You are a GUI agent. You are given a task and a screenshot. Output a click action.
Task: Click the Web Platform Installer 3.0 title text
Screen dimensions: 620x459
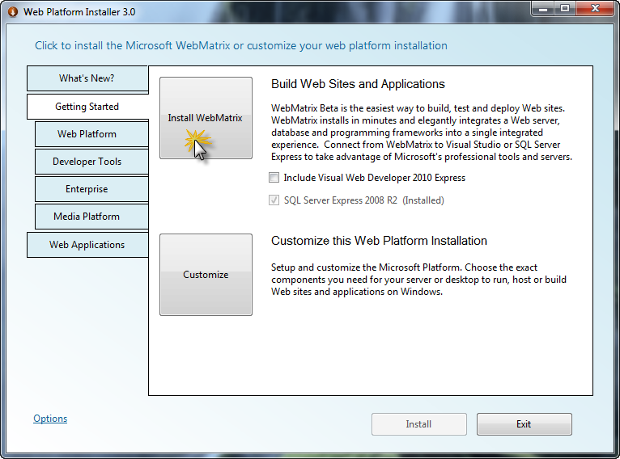[x=79, y=12]
